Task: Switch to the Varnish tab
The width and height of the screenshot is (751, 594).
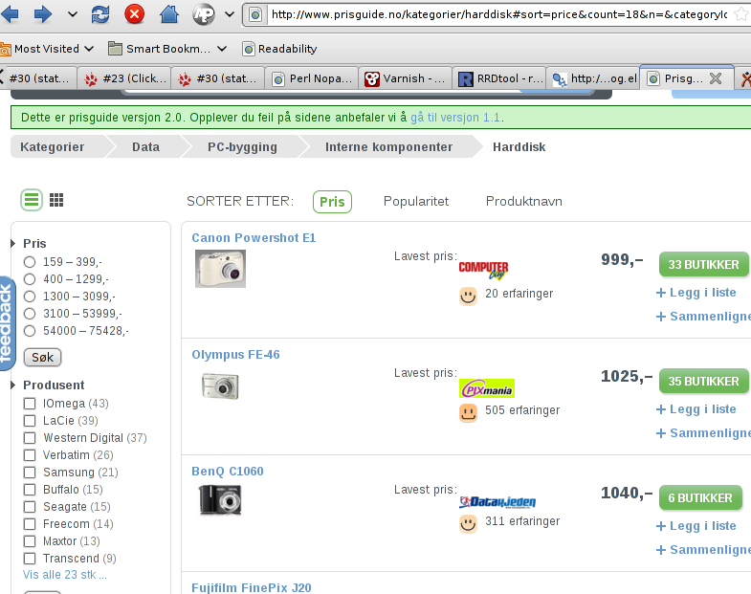Action: [x=406, y=78]
